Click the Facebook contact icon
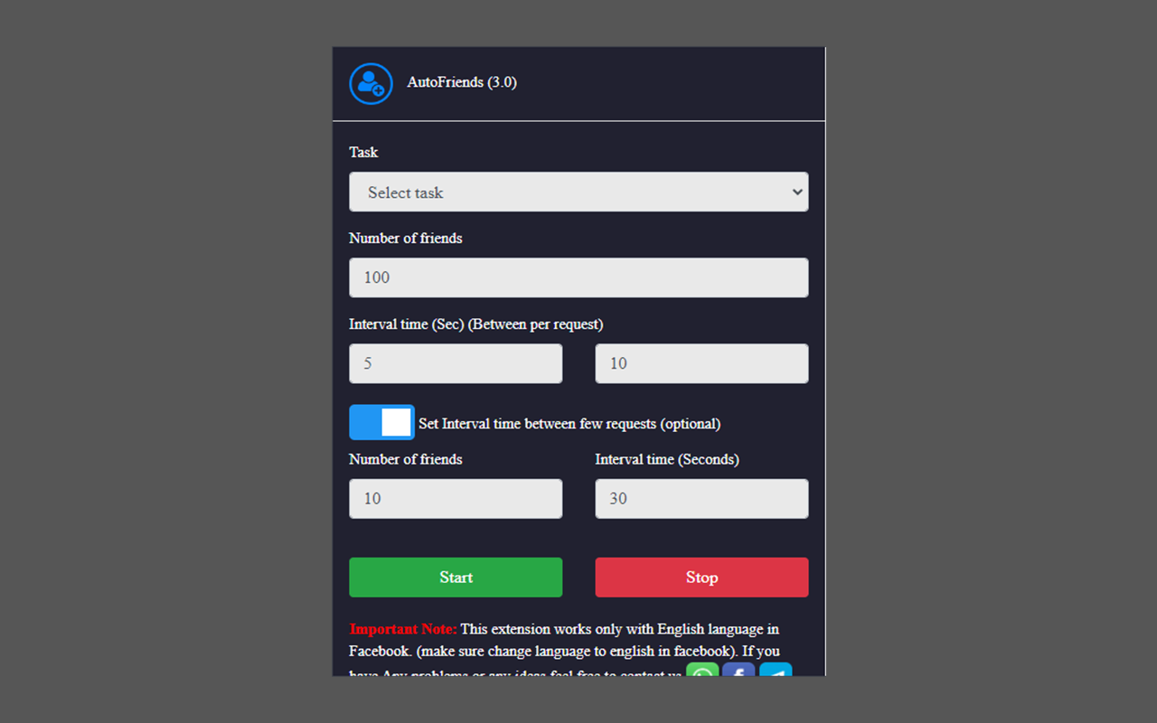 tap(738, 673)
